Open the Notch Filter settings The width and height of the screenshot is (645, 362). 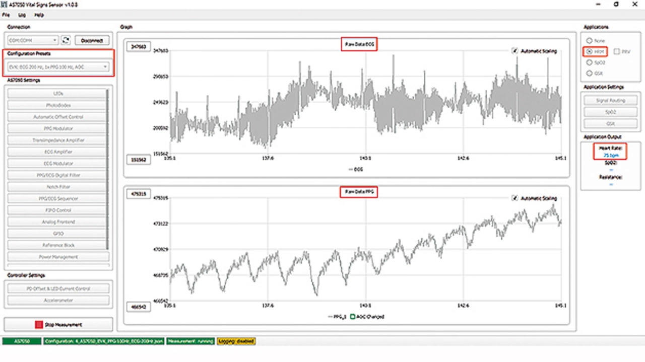tap(58, 187)
